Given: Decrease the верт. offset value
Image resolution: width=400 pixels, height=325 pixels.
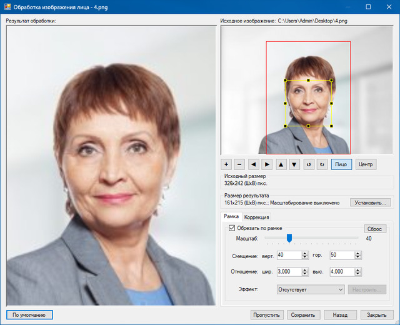Looking at the screenshot, I should tap(305, 257).
